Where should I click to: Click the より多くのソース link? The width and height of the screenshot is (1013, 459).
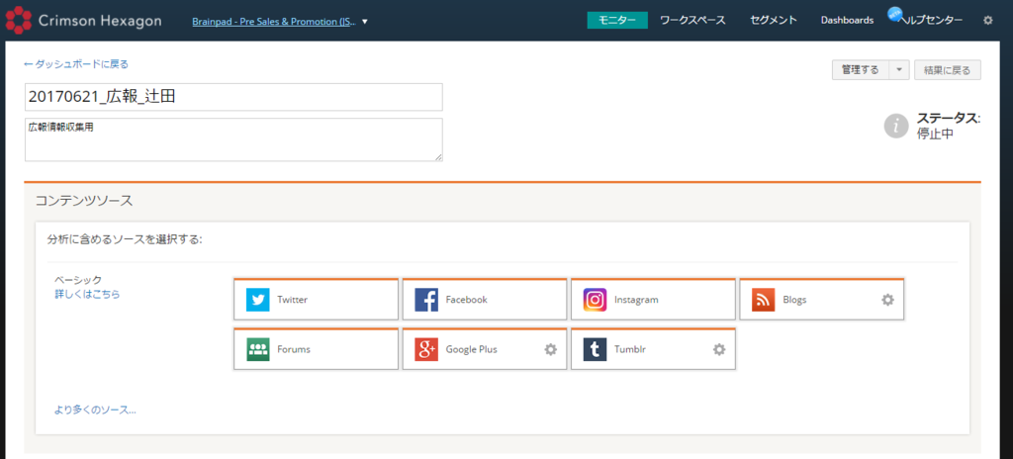pyautogui.click(x=96, y=410)
